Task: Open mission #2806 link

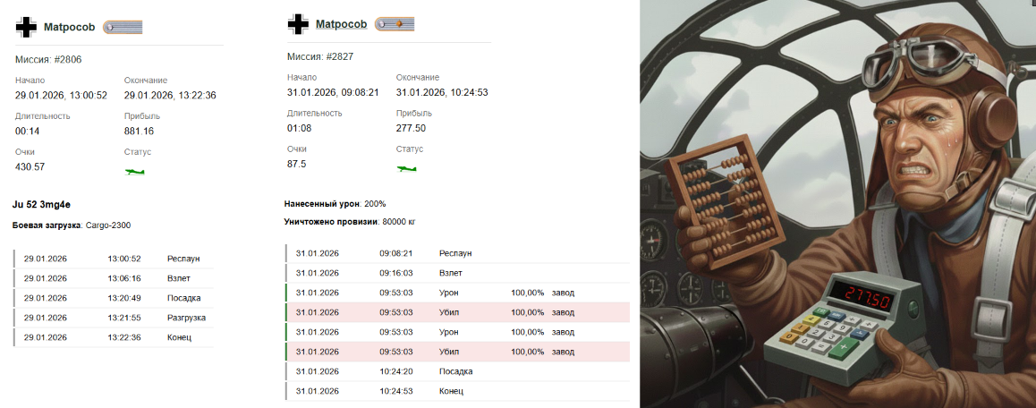Action: (x=69, y=59)
